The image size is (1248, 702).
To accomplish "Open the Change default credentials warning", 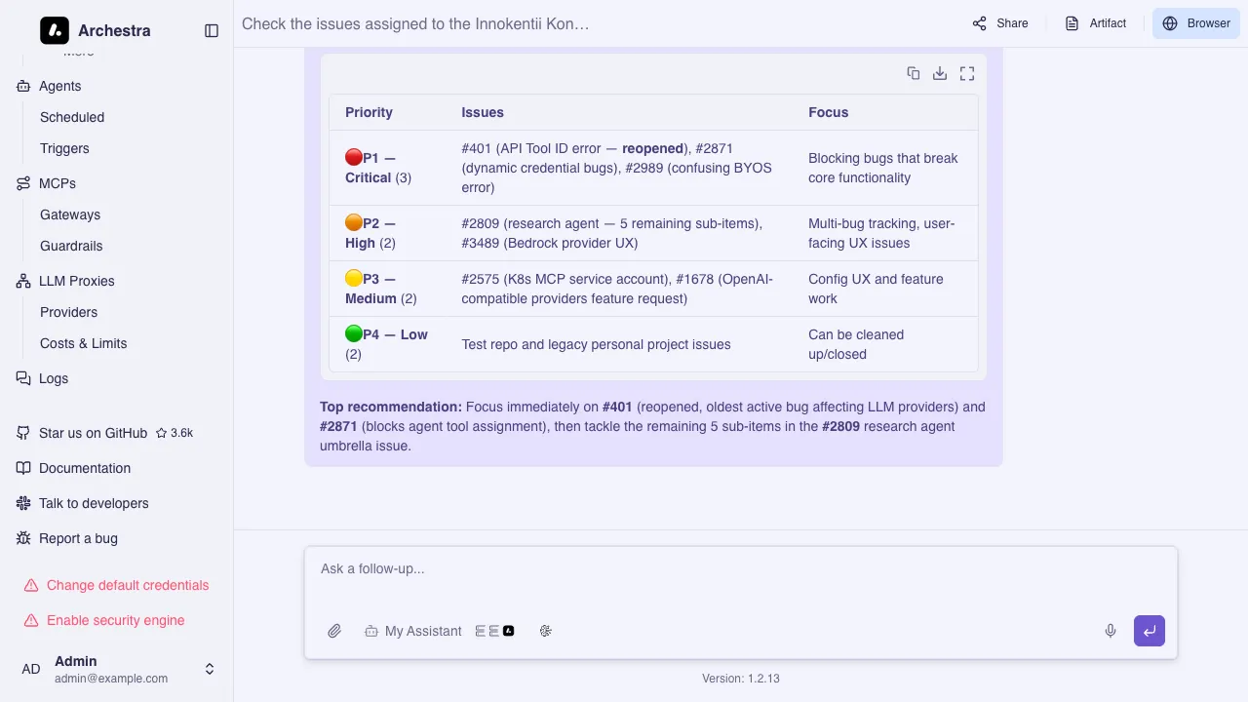I will pos(128,585).
